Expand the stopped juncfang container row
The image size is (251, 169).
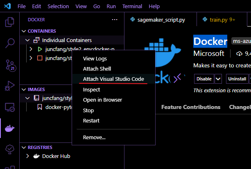click(x=31, y=58)
